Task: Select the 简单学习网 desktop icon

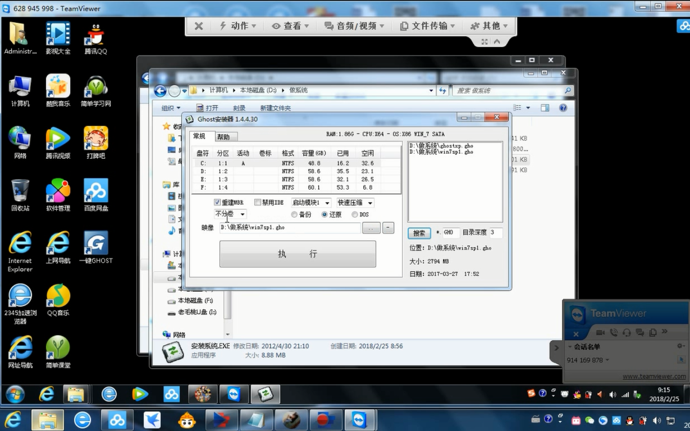Action: coord(95,90)
